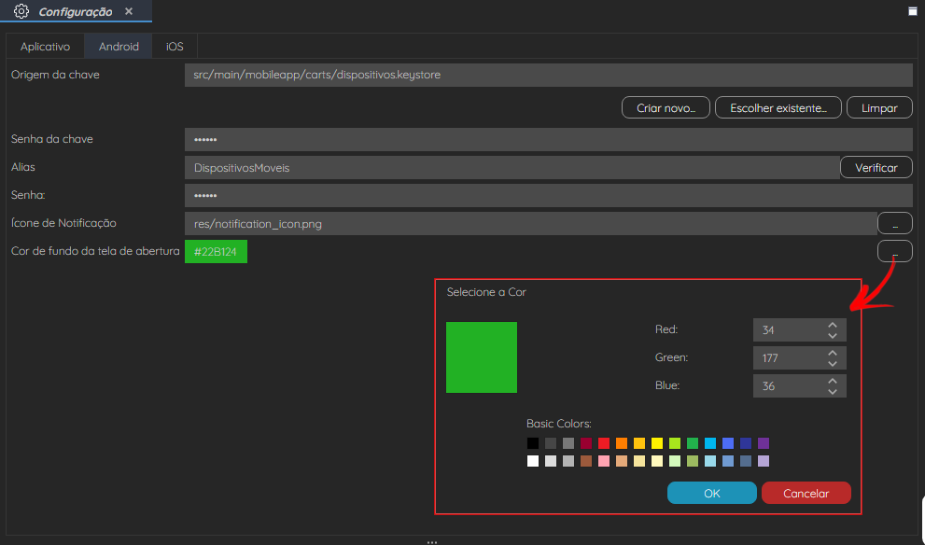This screenshot has width=925, height=545.
Task: Click the Criar novo... button
Action: tap(666, 108)
